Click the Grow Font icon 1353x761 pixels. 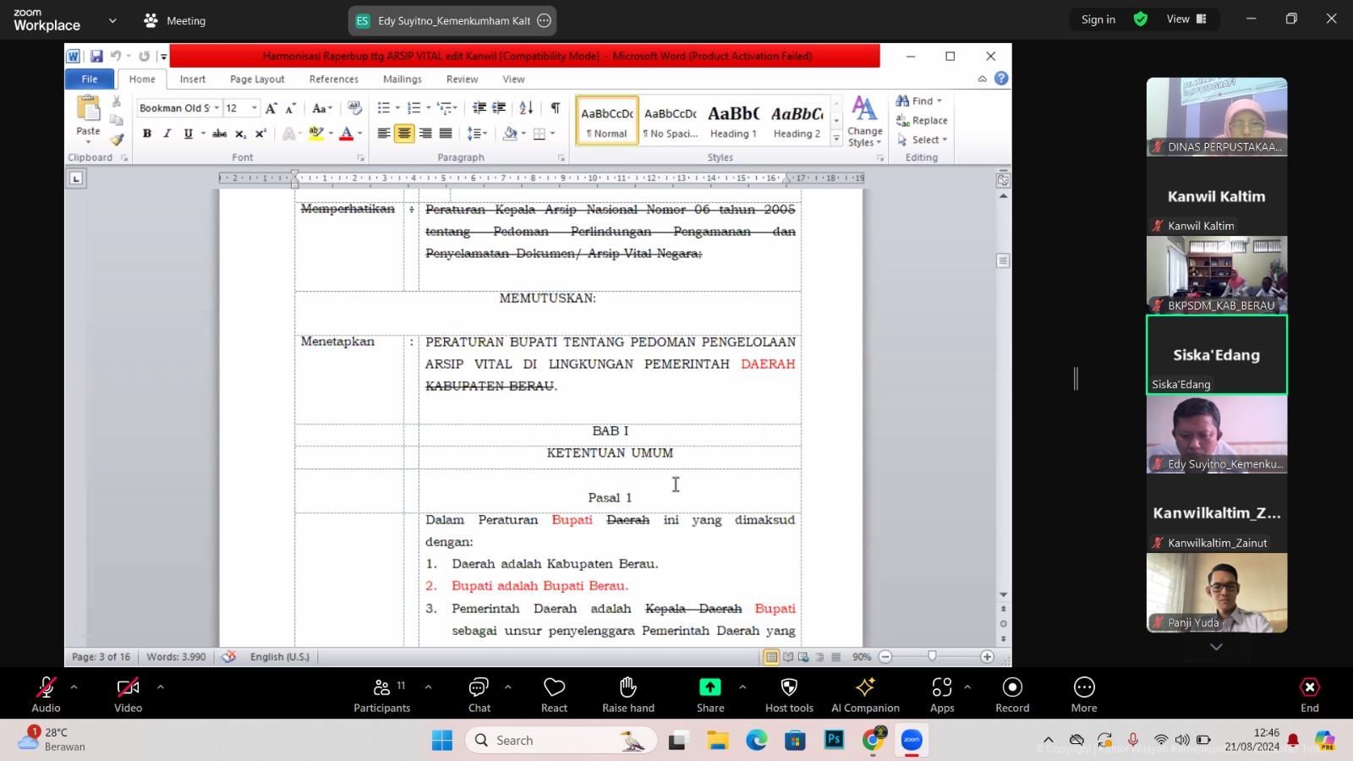[x=271, y=108]
